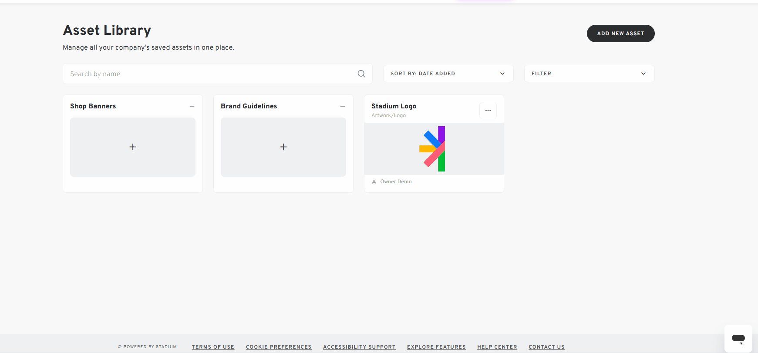Click the Stadium Logo title

(394, 106)
